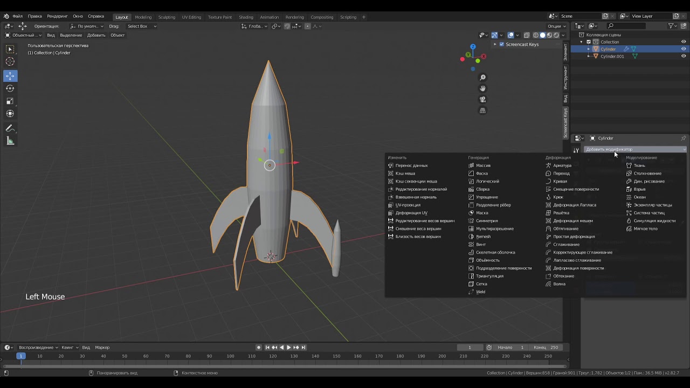Click the current frame marker in timeline
This screenshot has width=690, height=388.
pos(21,356)
